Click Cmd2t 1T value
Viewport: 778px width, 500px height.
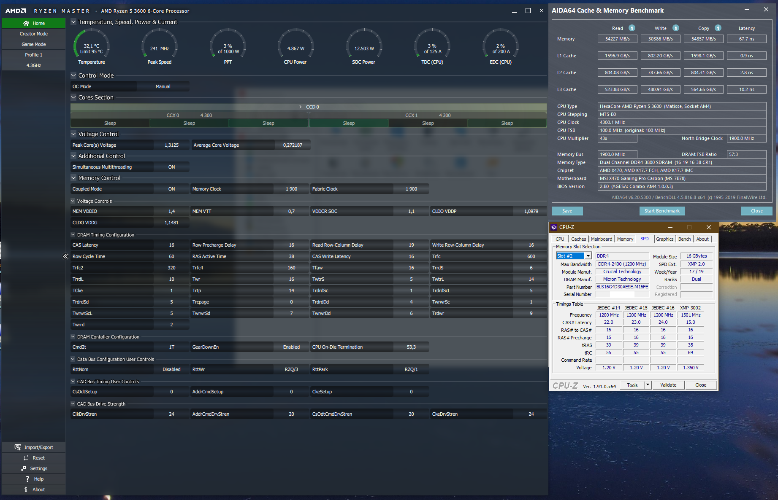point(171,347)
